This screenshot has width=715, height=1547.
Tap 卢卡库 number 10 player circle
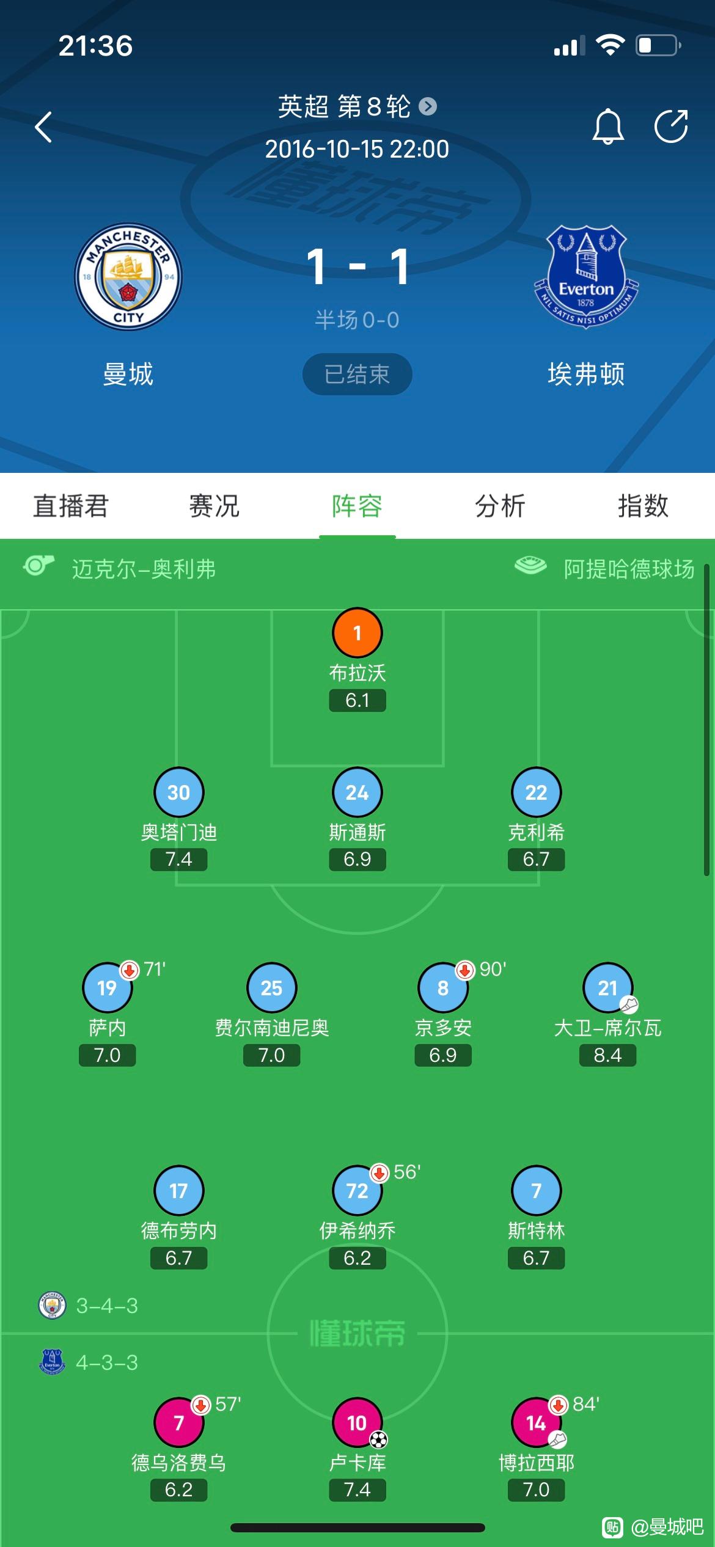tap(358, 1423)
